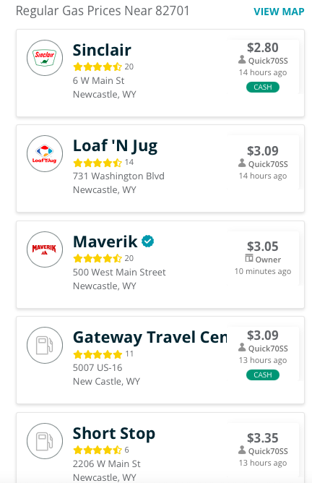
Task: Click Gateway Travel Center gas pump icon
Action: 45,345
